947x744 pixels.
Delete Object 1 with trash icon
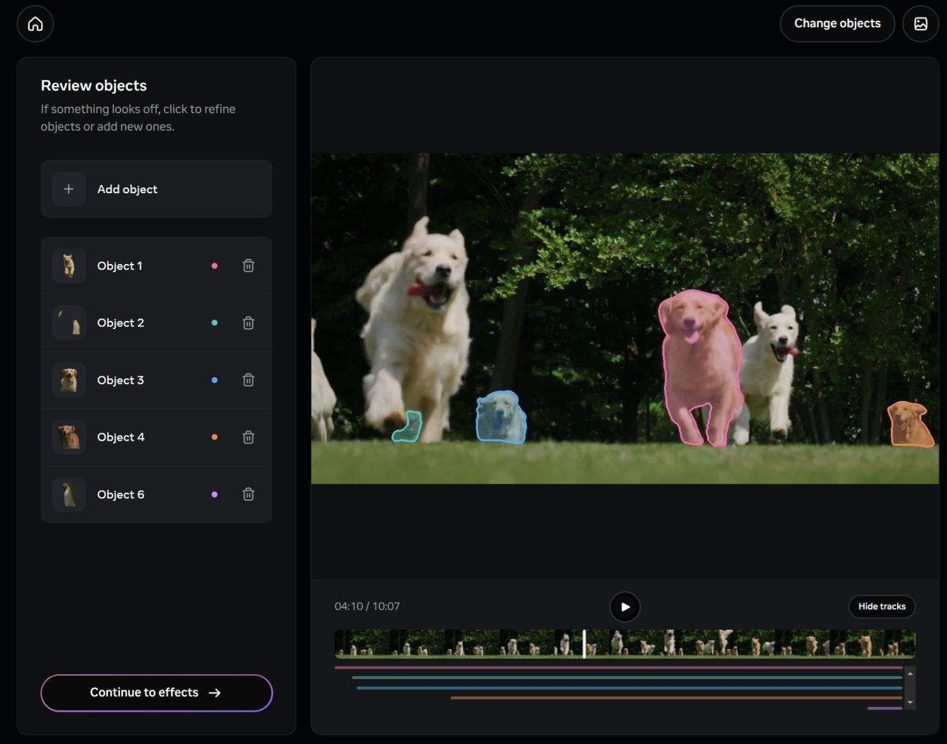tap(249, 266)
